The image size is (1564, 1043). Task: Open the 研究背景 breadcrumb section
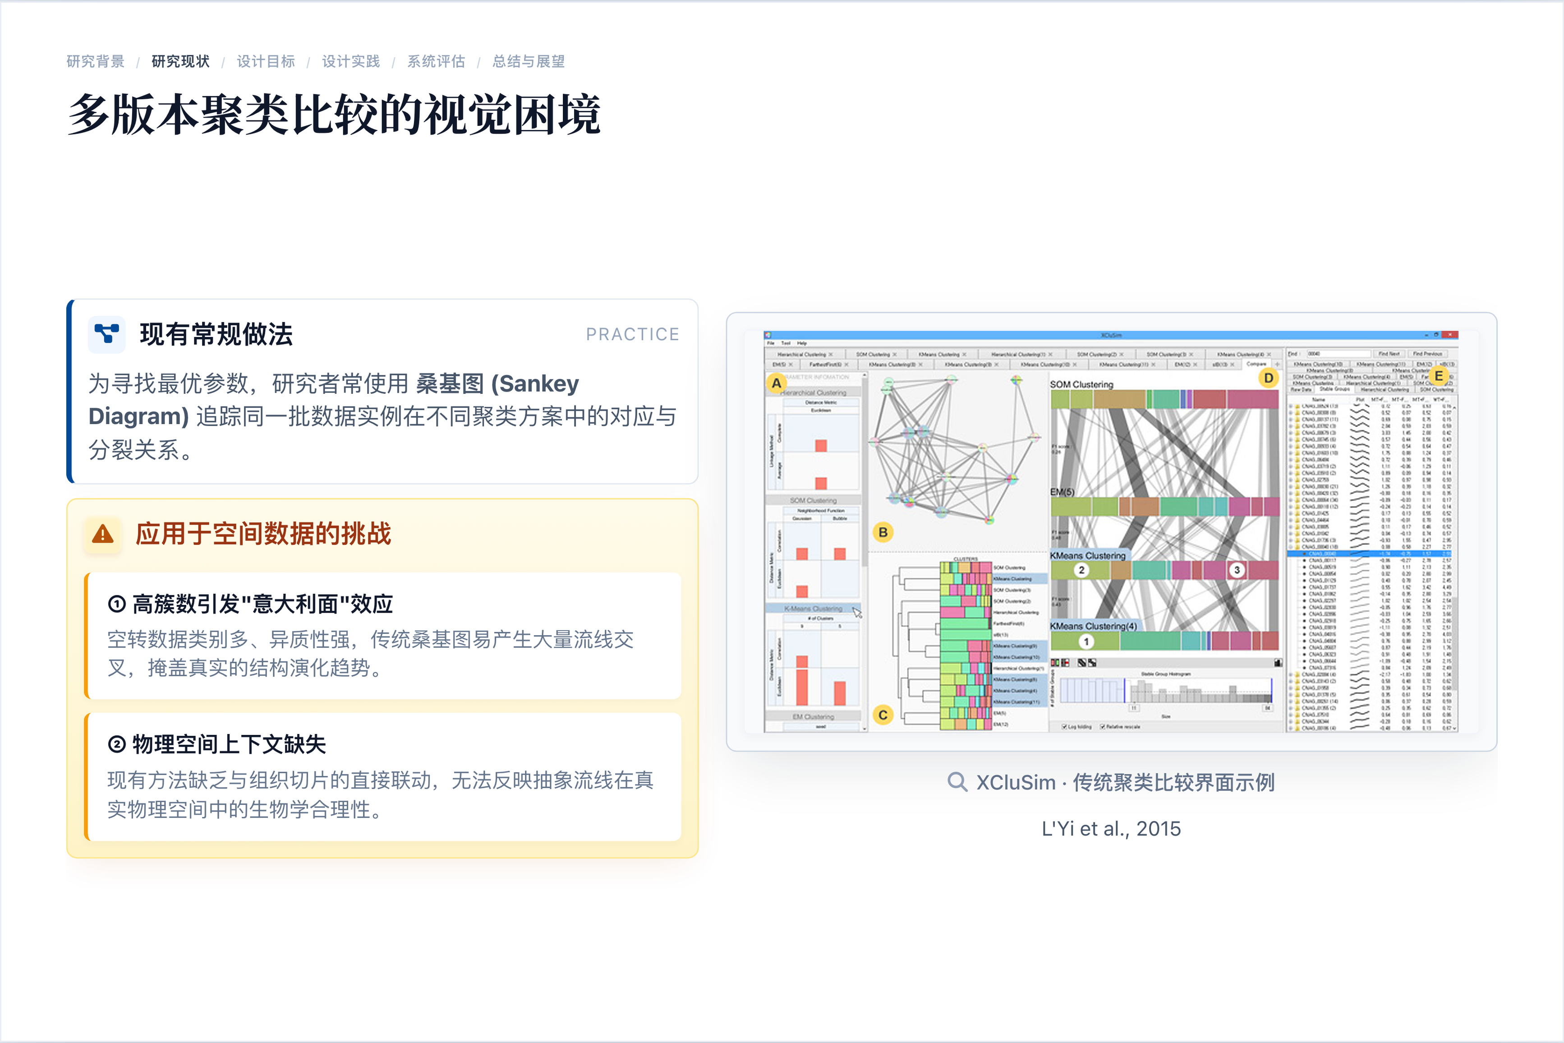pyautogui.click(x=95, y=61)
